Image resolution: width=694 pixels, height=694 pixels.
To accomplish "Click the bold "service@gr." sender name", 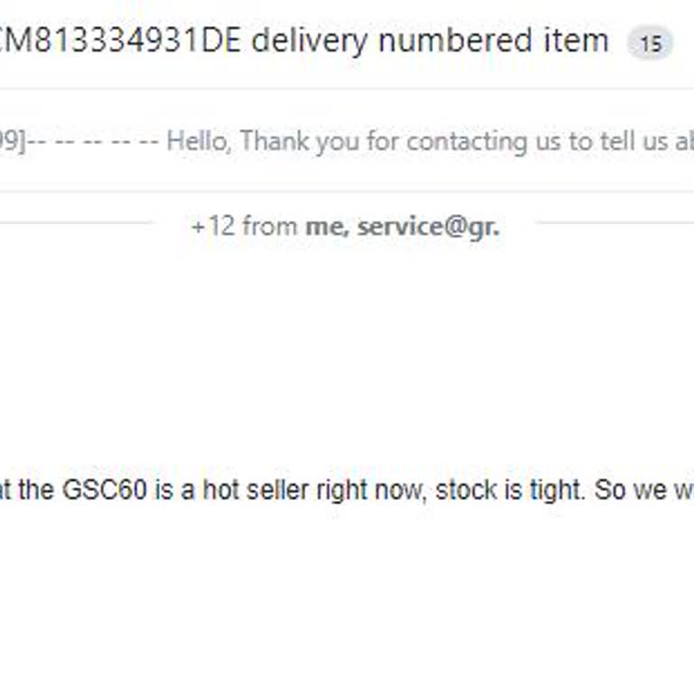I will pyautogui.click(x=427, y=226).
